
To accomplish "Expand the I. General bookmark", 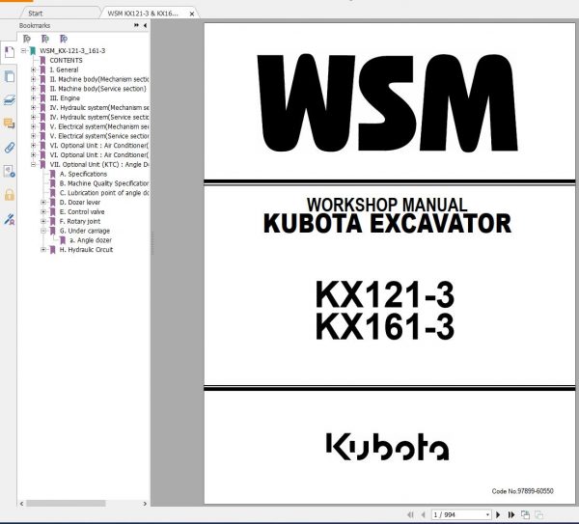I will click(34, 69).
